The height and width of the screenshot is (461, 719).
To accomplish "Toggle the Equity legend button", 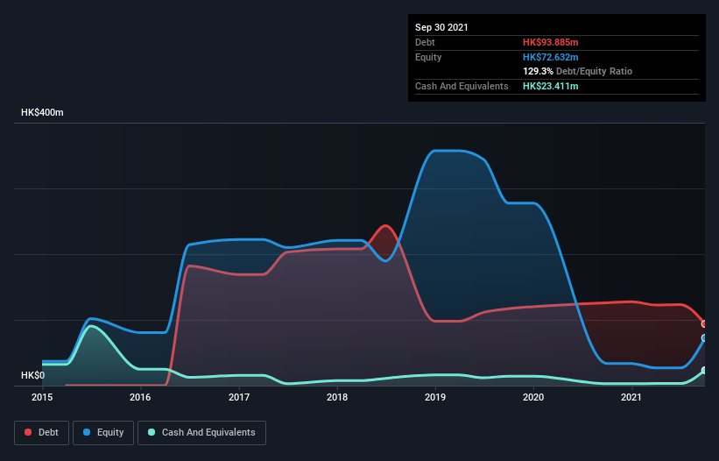I will click(103, 433).
